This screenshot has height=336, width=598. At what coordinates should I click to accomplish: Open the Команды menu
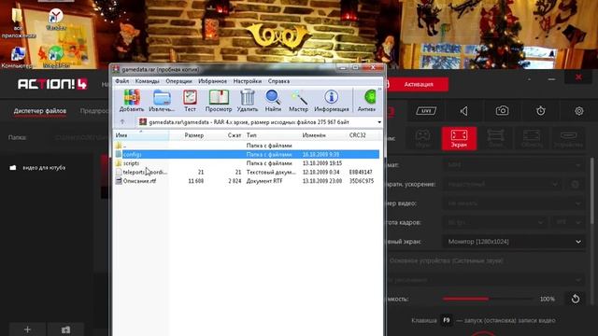tap(148, 81)
